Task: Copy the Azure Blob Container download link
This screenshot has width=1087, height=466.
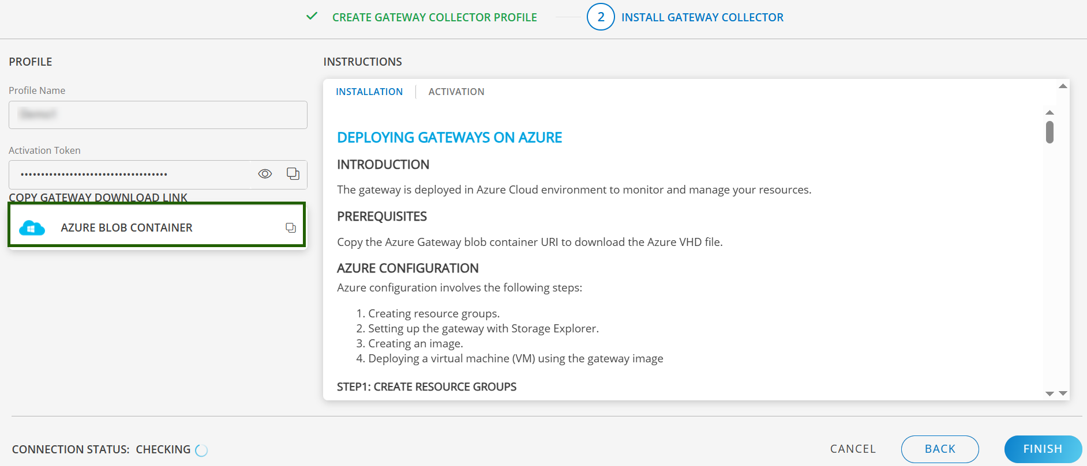Action: pos(291,228)
